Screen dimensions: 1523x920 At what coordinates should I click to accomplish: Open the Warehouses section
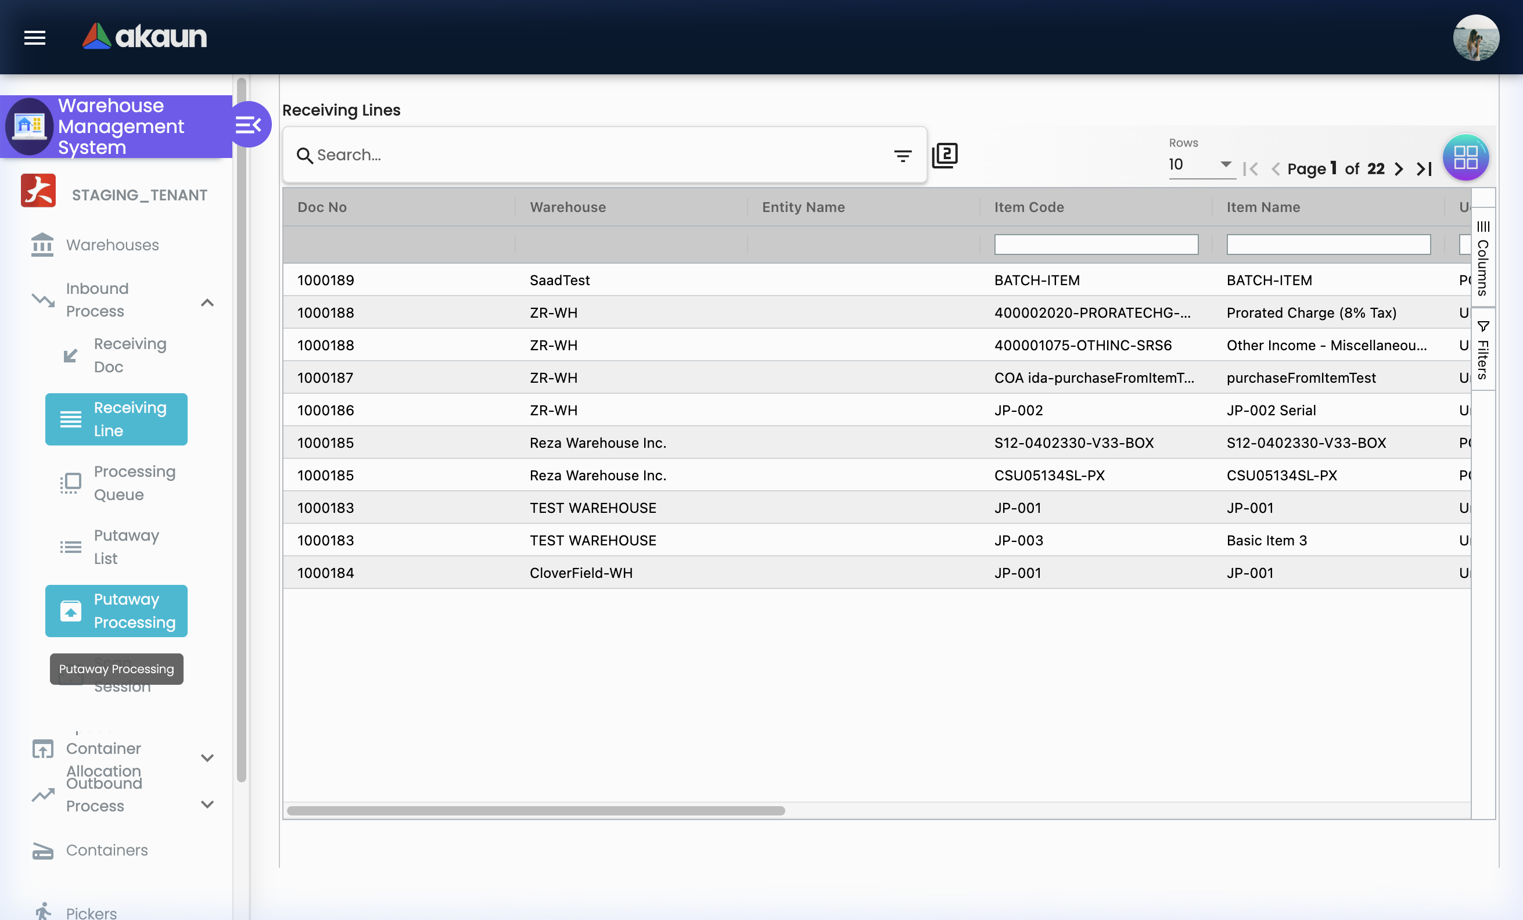click(x=112, y=245)
